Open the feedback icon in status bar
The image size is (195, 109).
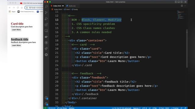(182, 108)
